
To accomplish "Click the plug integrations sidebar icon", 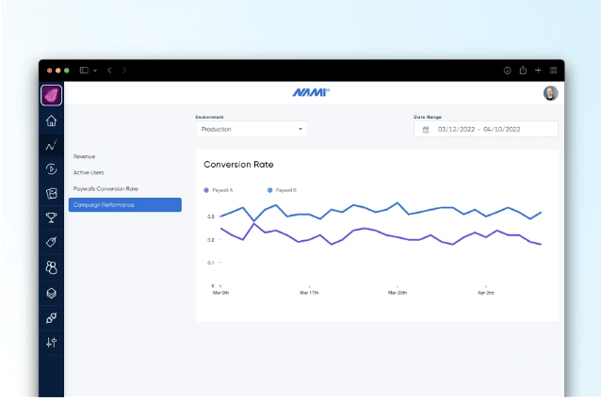I will click(x=51, y=318).
